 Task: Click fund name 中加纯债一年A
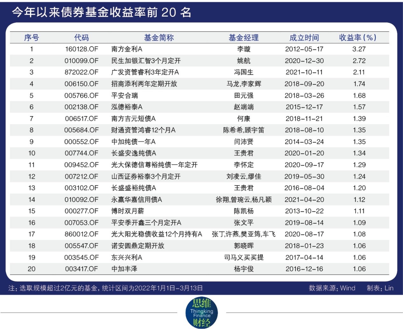coord(133,142)
